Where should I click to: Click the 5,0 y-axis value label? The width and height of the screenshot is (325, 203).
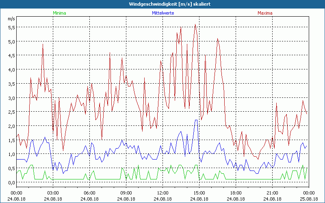(x=11, y=41)
